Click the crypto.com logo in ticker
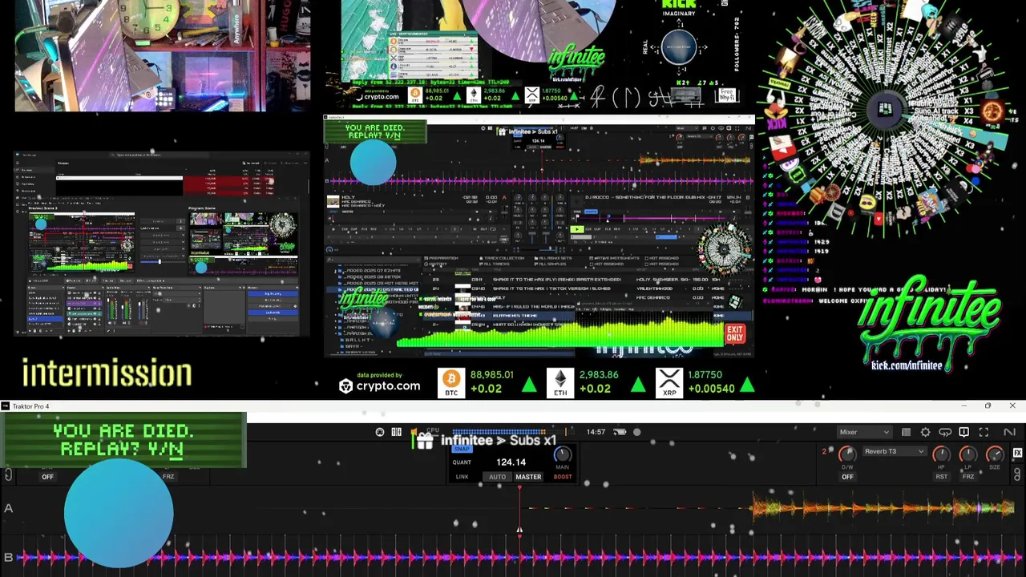The width and height of the screenshot is (1026, 577). click(x=379, y=385)
